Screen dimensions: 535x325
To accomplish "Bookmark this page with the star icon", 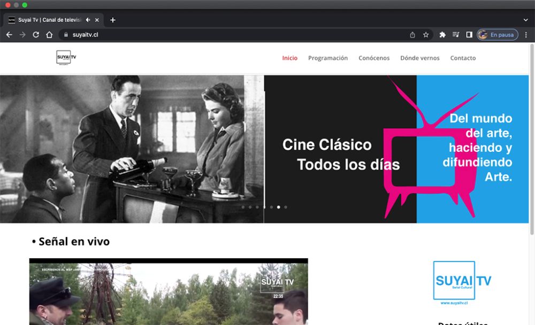I will coord(426,35).
